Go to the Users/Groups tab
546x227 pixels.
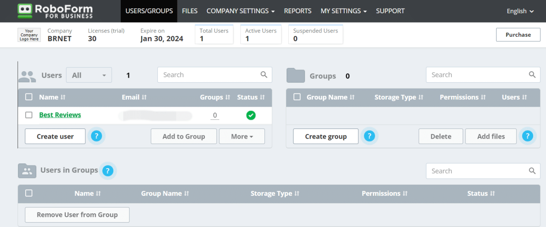click(149, 11)
